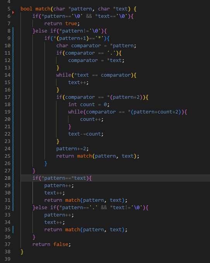
Task: Click the 'int count = 0;' declaration
Action: tap(89, 105)
